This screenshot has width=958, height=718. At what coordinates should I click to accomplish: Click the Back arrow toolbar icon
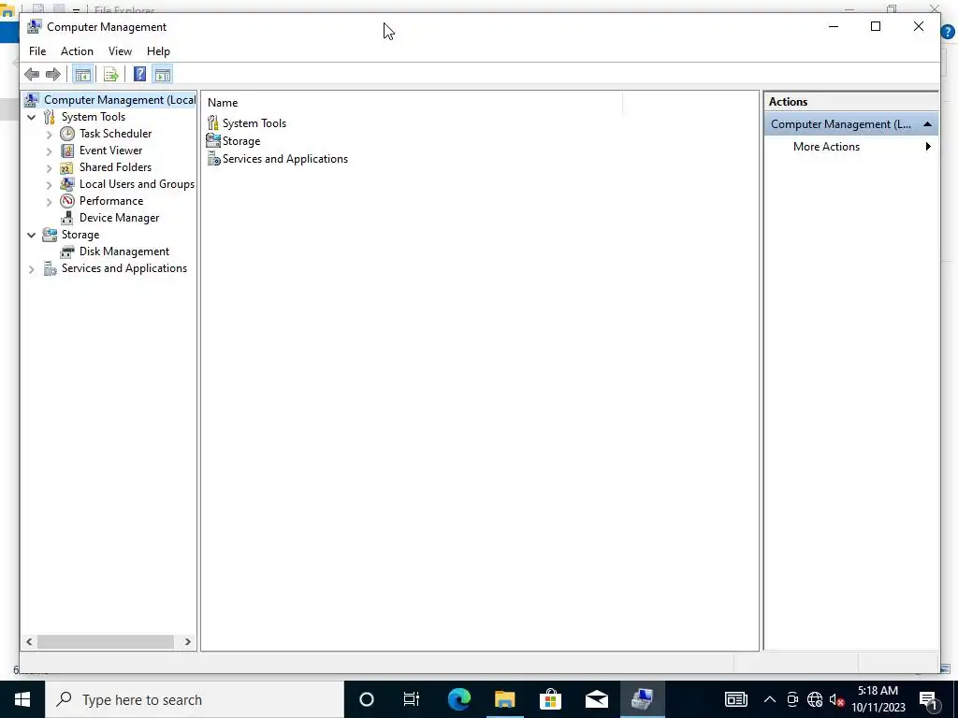pyautogui.click(x=32, y=75)
